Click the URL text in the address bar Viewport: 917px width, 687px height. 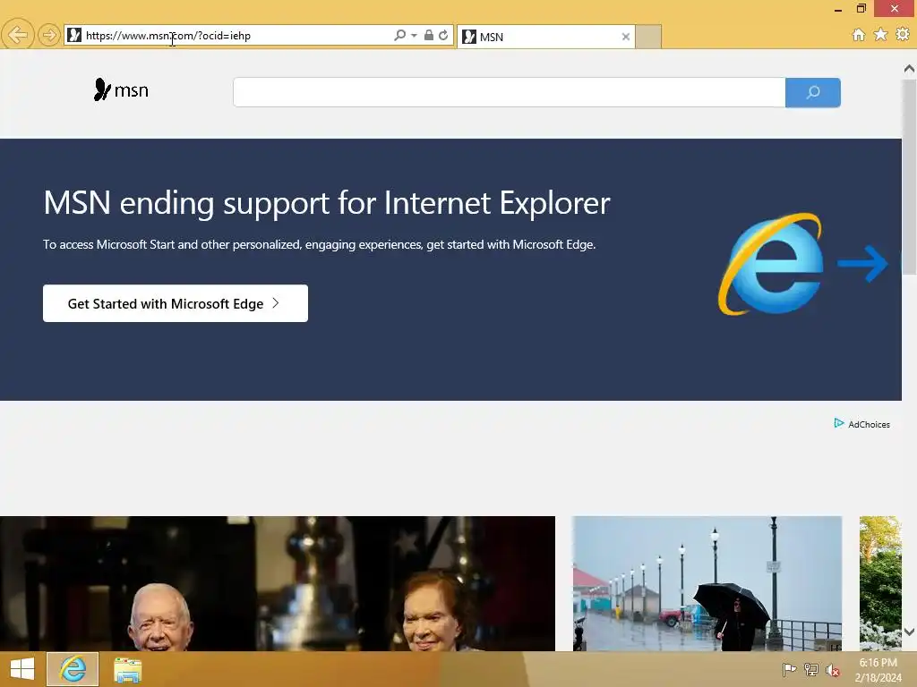point(168,36)
